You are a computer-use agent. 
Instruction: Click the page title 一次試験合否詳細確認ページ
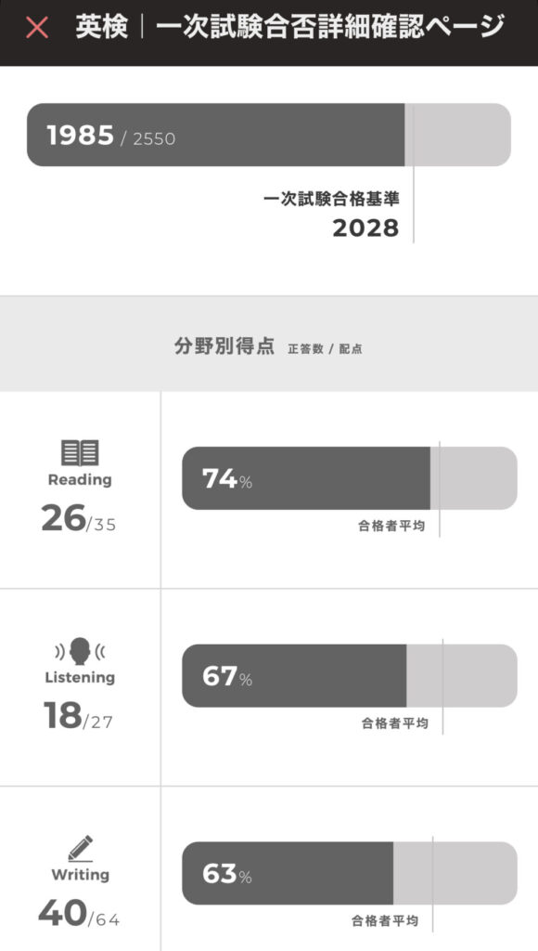coord(330,27)
